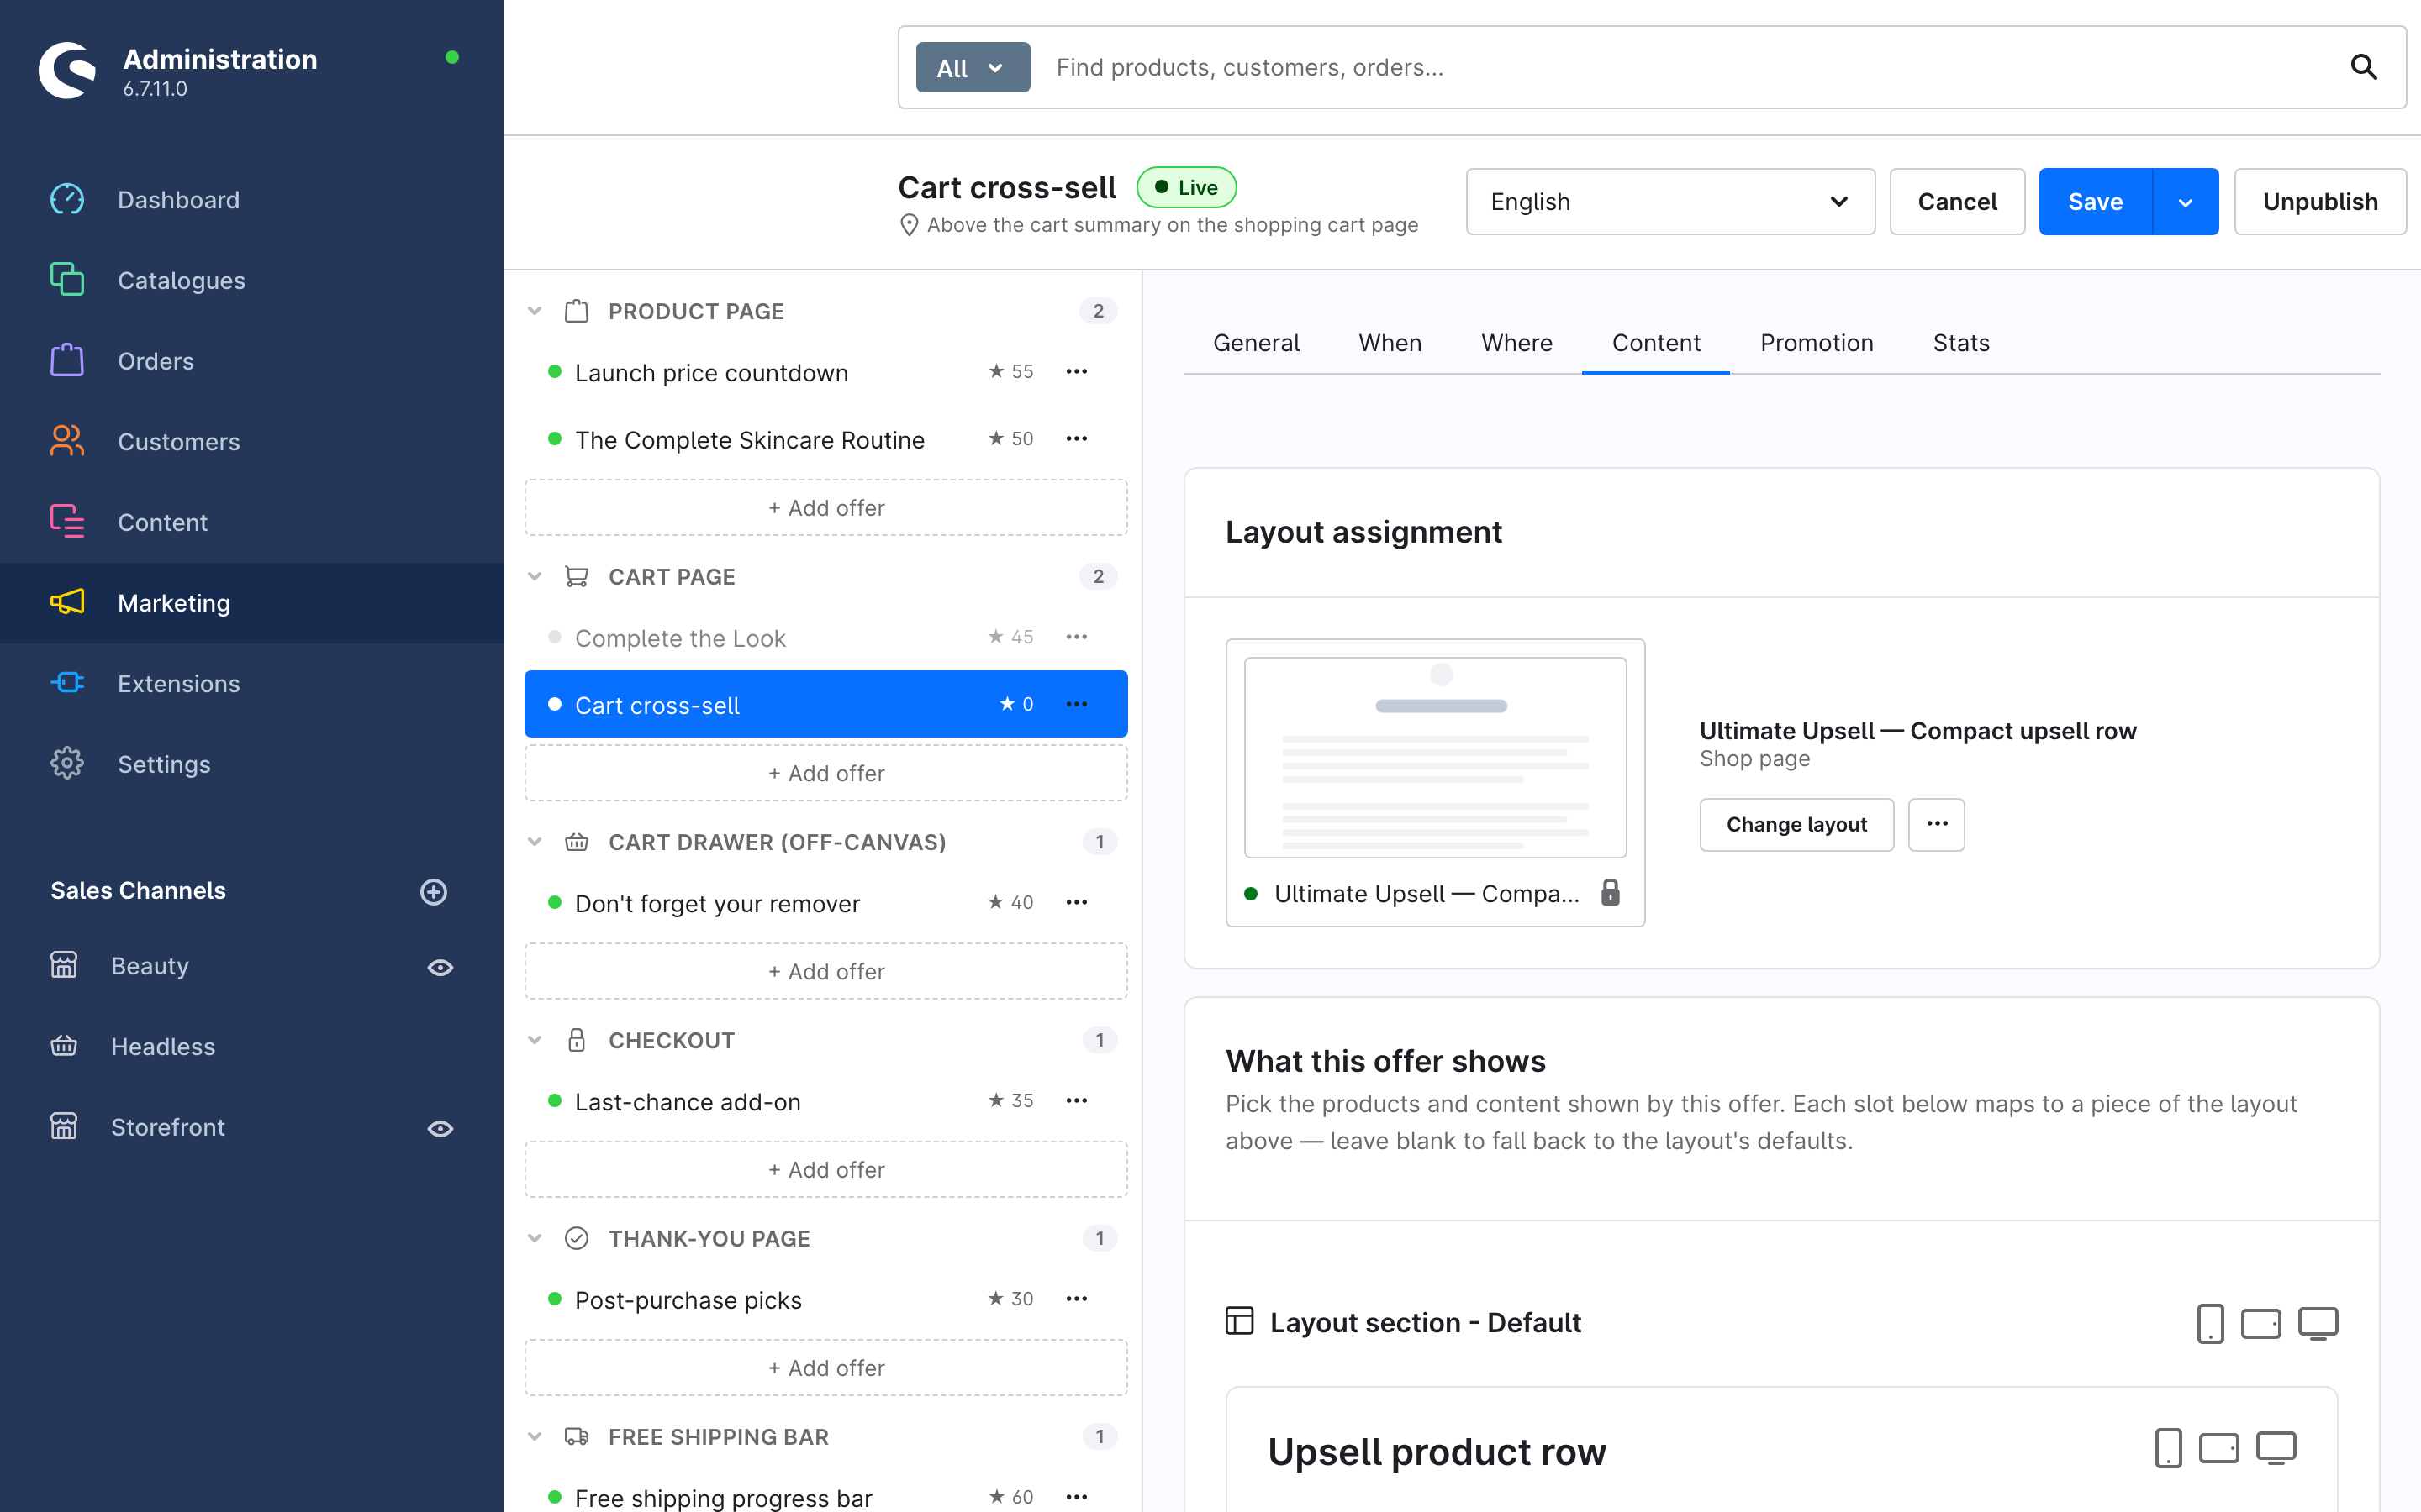
Task: Add offer under Product Page
Action: pos(826,507)
